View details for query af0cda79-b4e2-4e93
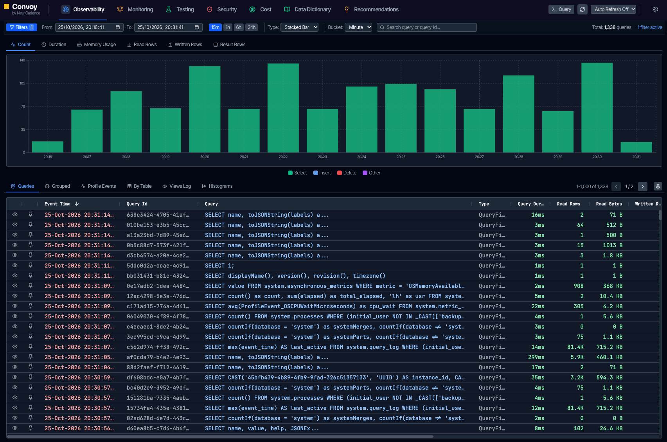Viewport: 667px width, 442px height. 15,357
